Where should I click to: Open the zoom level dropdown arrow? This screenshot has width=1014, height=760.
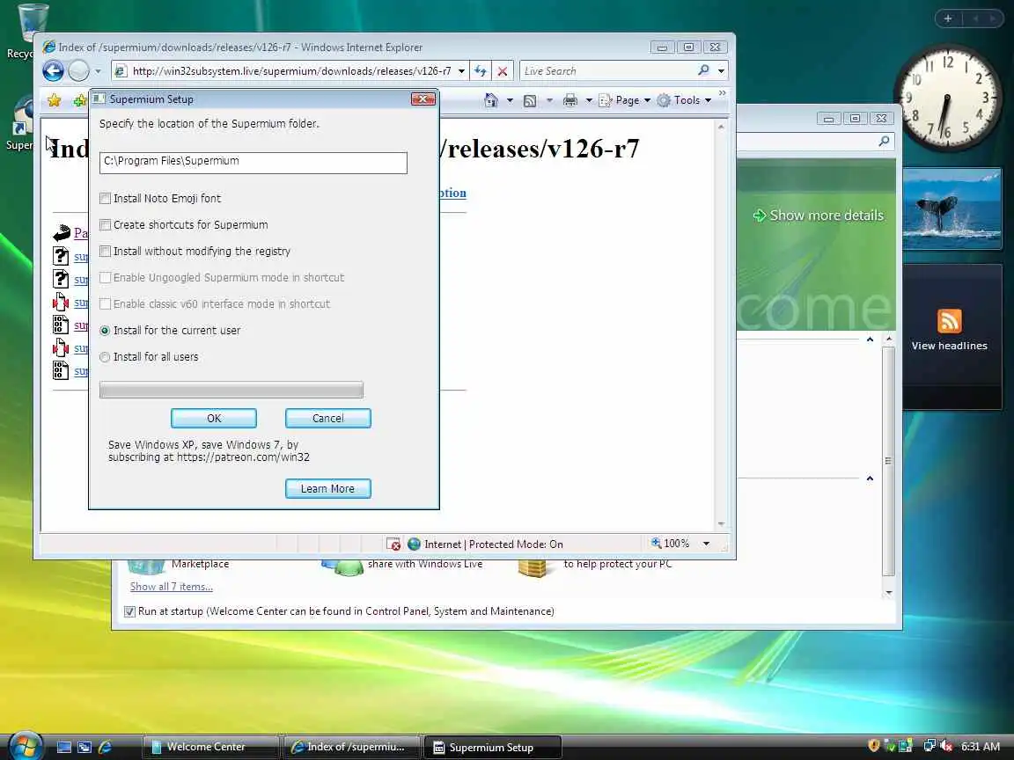[x=706, y=544]
